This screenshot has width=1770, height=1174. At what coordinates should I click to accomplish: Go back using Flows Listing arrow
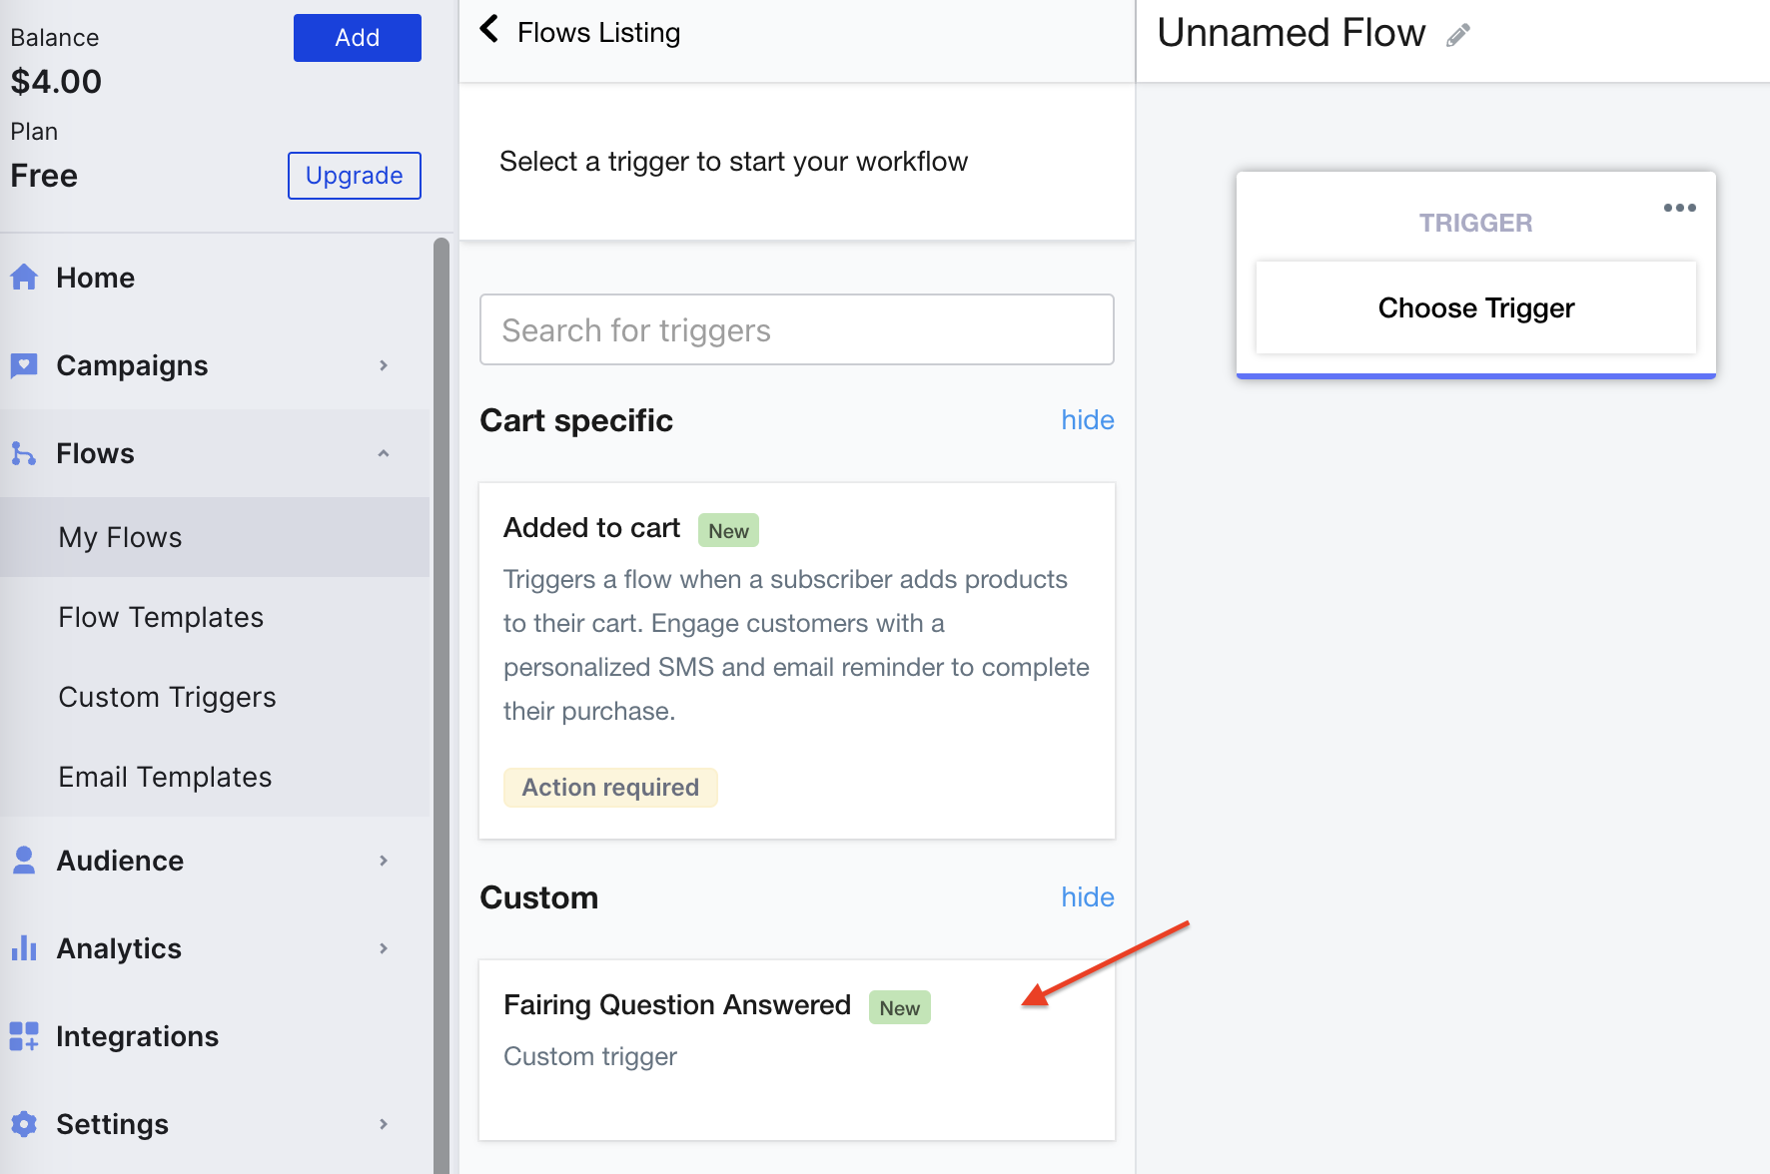(489, 29)
